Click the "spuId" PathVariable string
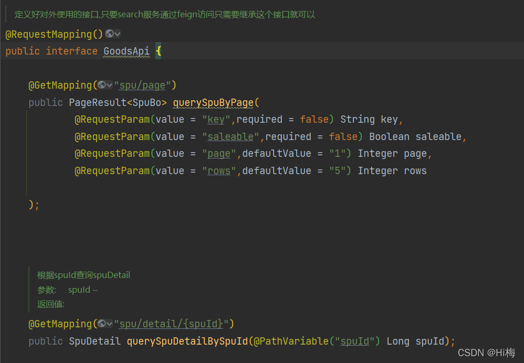The height and width of the screenshot is (363, 524). coord(354,341)
